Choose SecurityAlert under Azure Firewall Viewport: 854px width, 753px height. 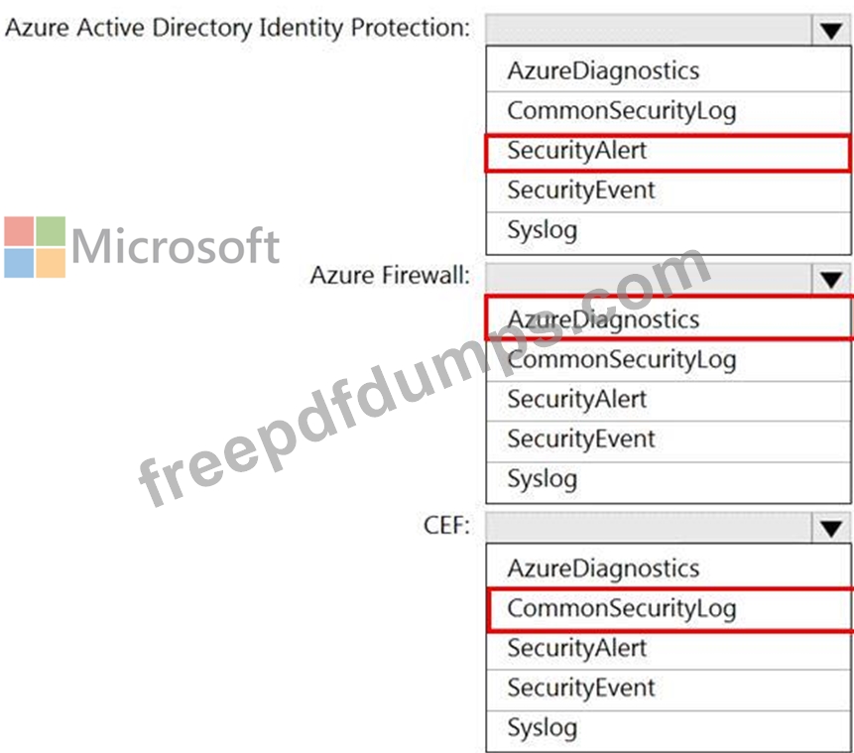pos(576,400)
